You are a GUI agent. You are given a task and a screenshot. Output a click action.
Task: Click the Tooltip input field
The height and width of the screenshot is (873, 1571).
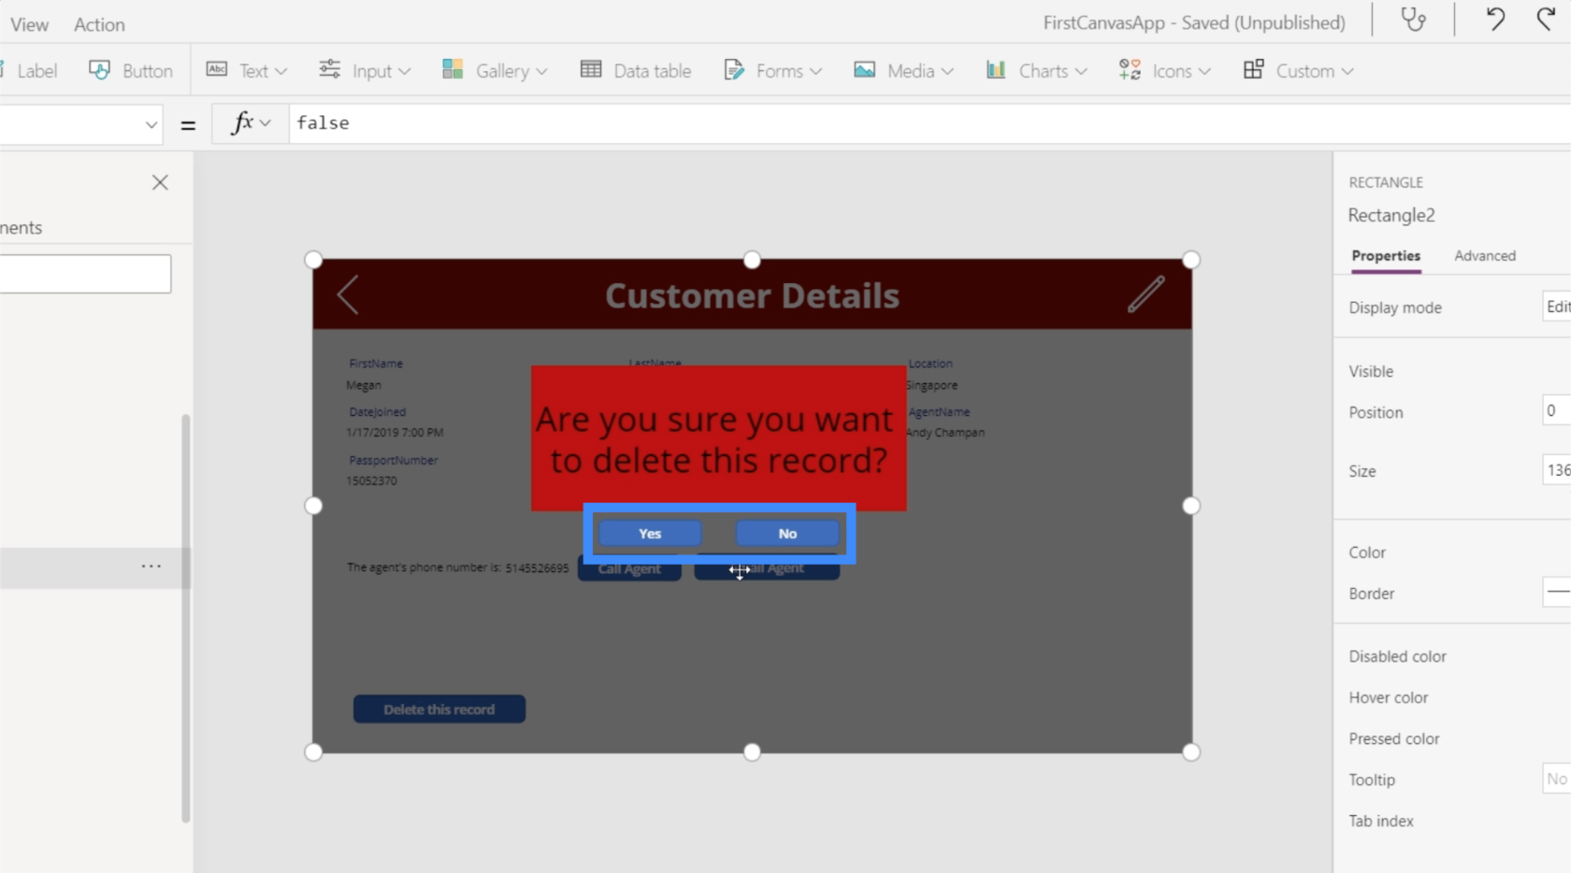pyautogui.click(x=1556, y=779)
